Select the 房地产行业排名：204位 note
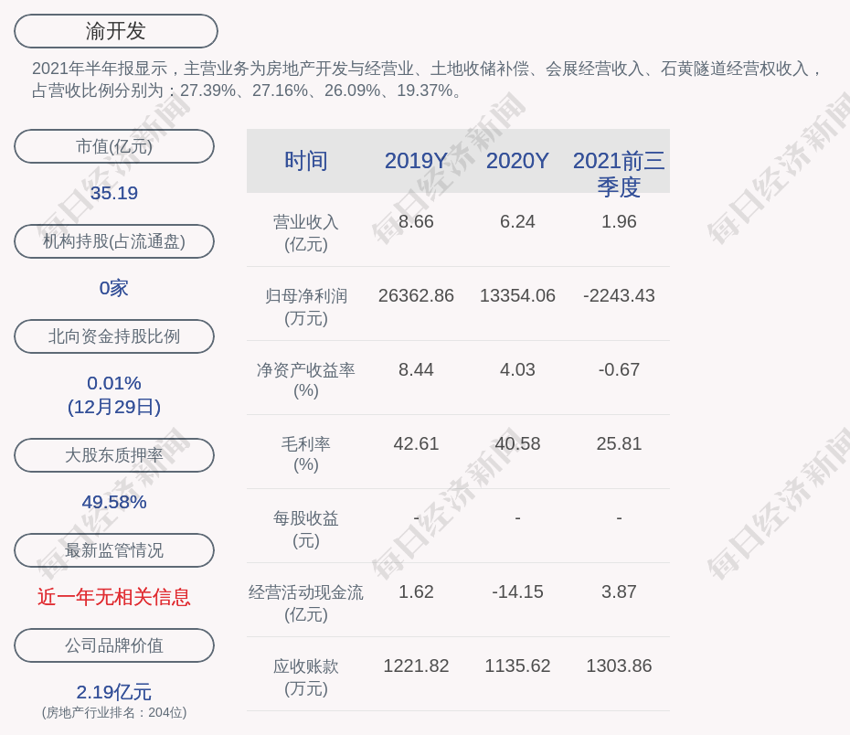The height and width of the screenshot is (735, 850). point(114,712)
